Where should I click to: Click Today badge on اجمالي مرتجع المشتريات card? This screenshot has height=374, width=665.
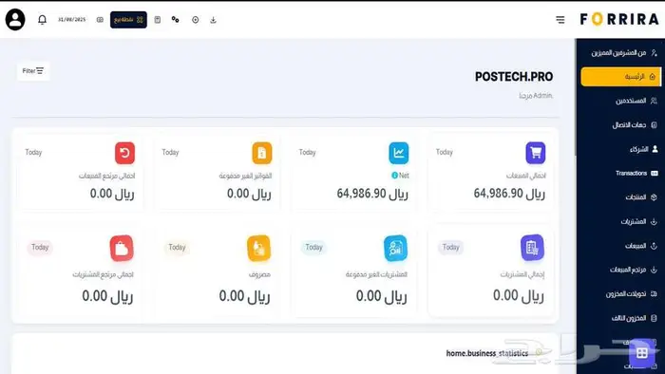[40, 247]
